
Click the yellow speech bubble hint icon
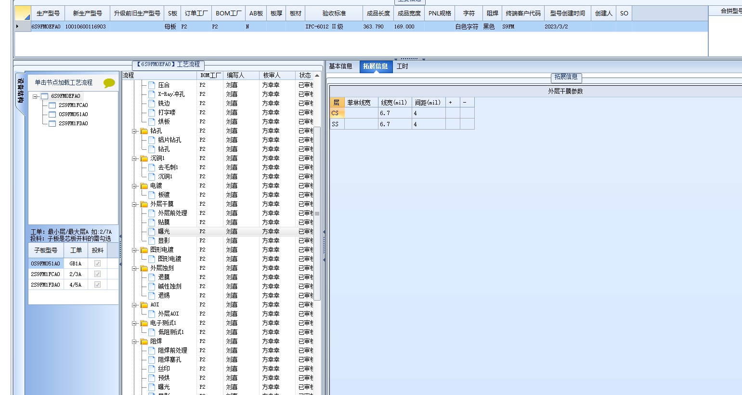pyautogui.click(x=109, y=83)
